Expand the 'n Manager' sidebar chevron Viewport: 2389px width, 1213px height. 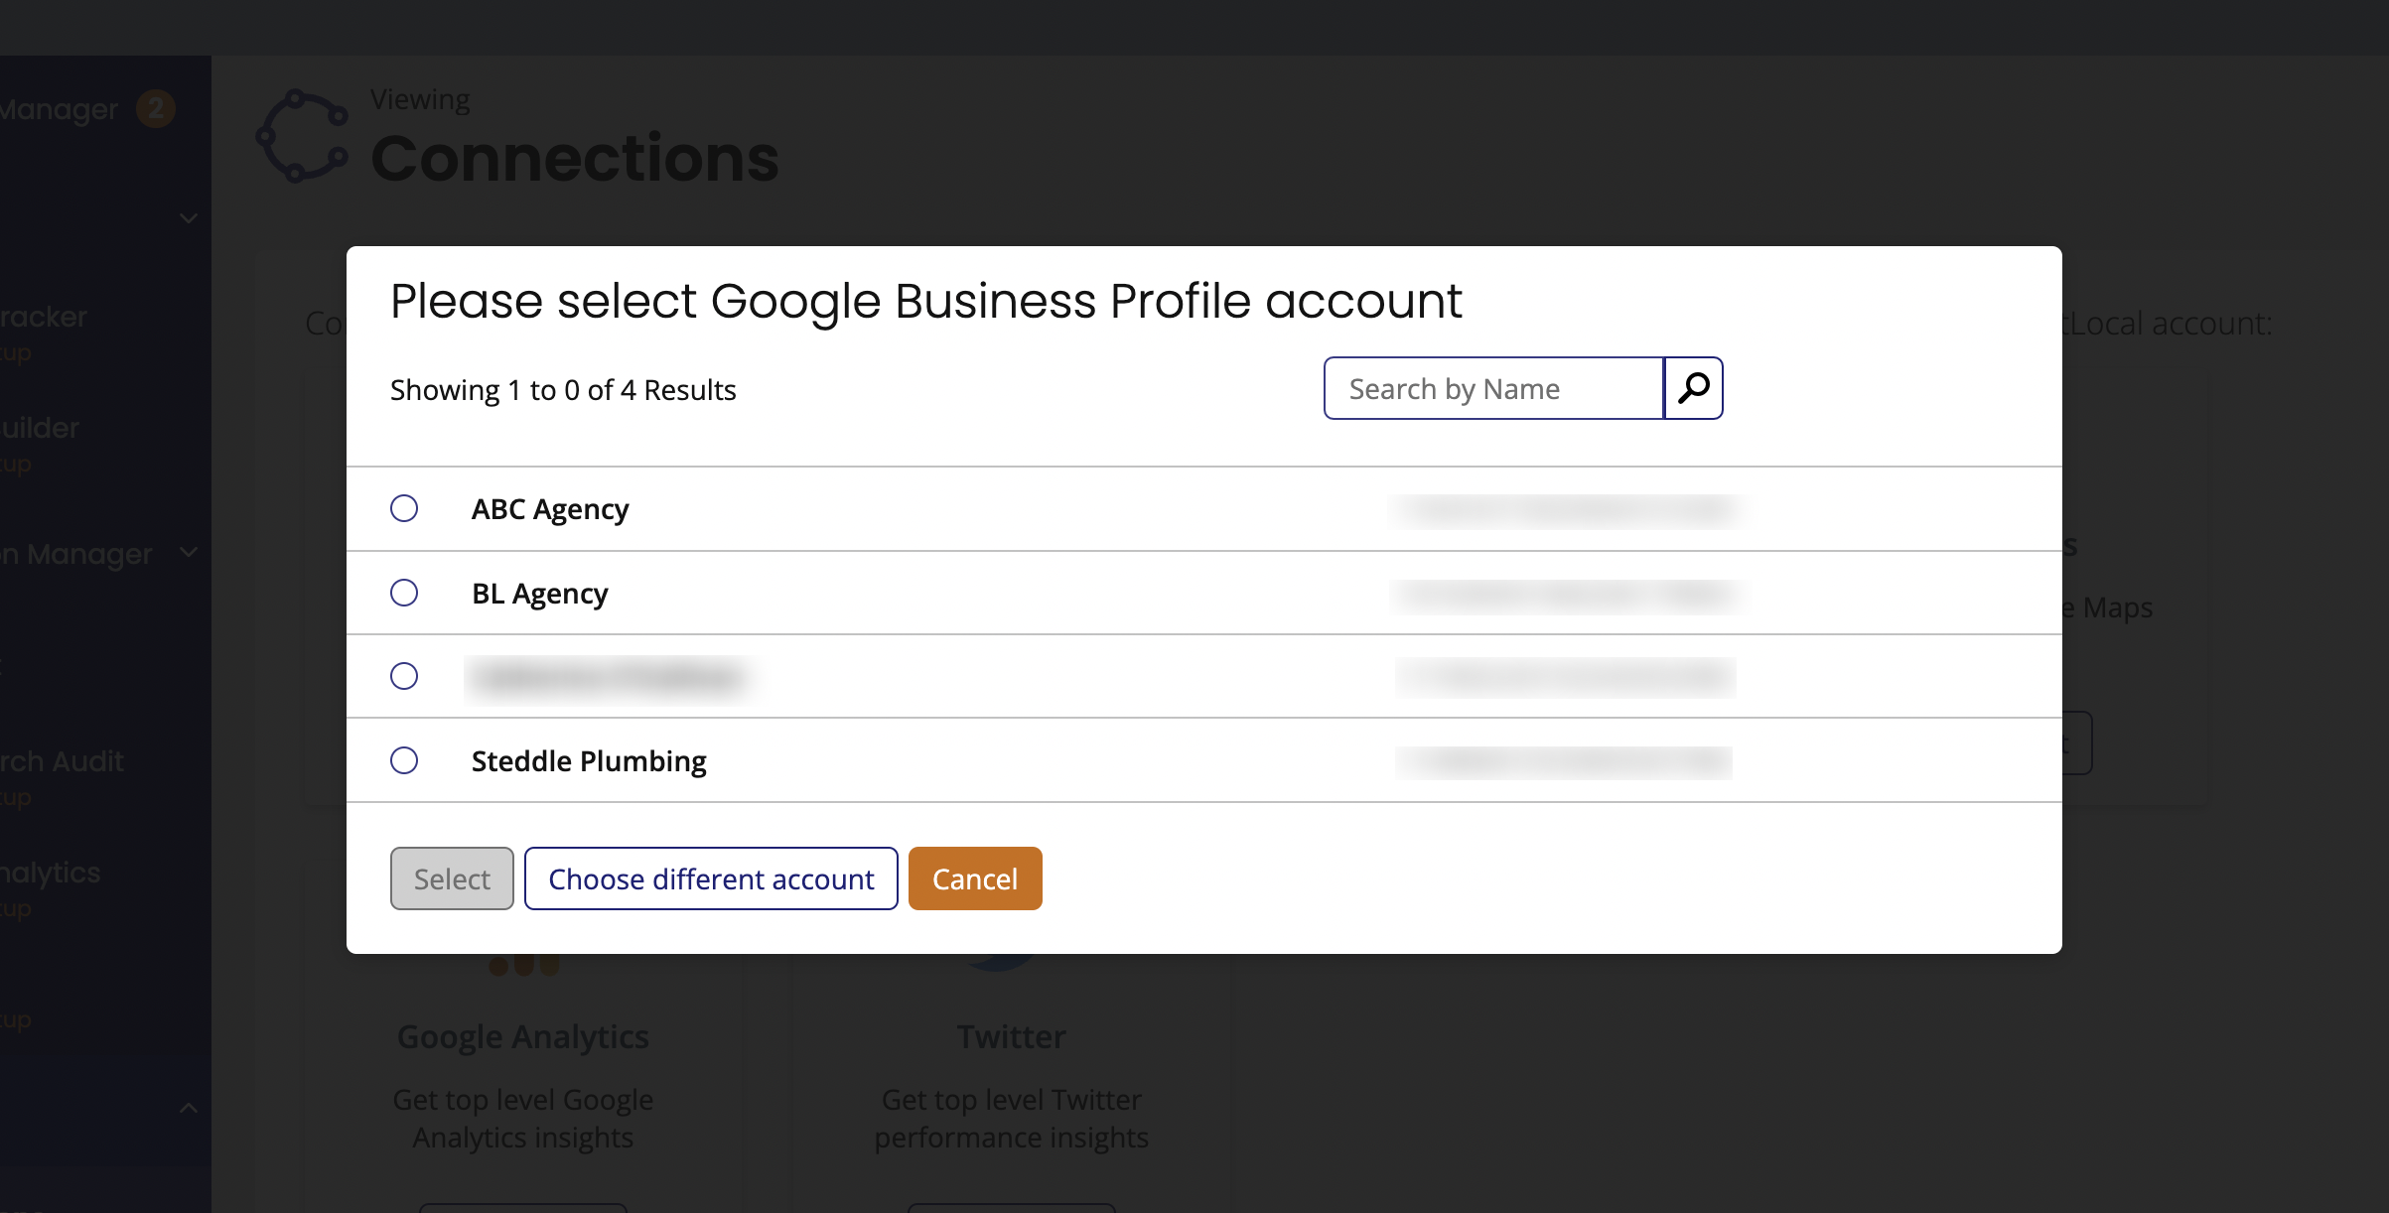point(189,552)
